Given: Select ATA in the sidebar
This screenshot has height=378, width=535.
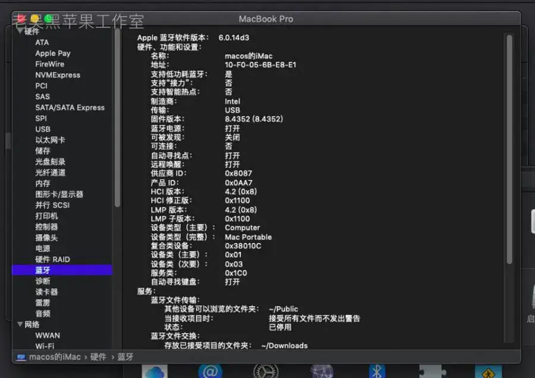Looking at the screenshot, I should pos(42,43).
